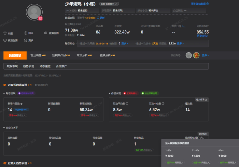This screenshot has width=239, height=167.
Task: Click the 收藏 star icon
Action: pyautogui.click(x=5, y=33)
